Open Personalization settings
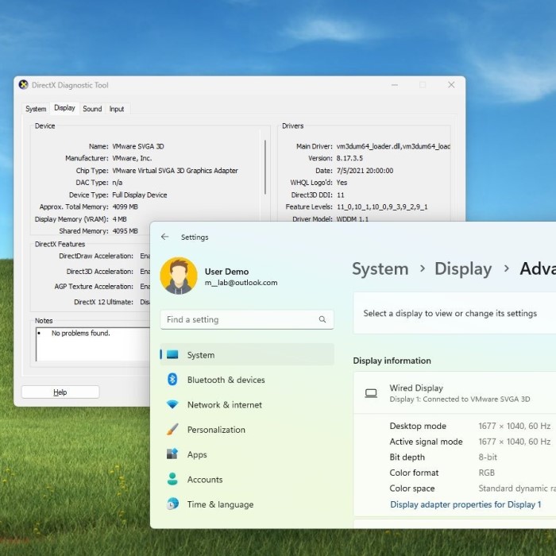The image size is (556, 556). pyautogui.click(x=247, y=430)
